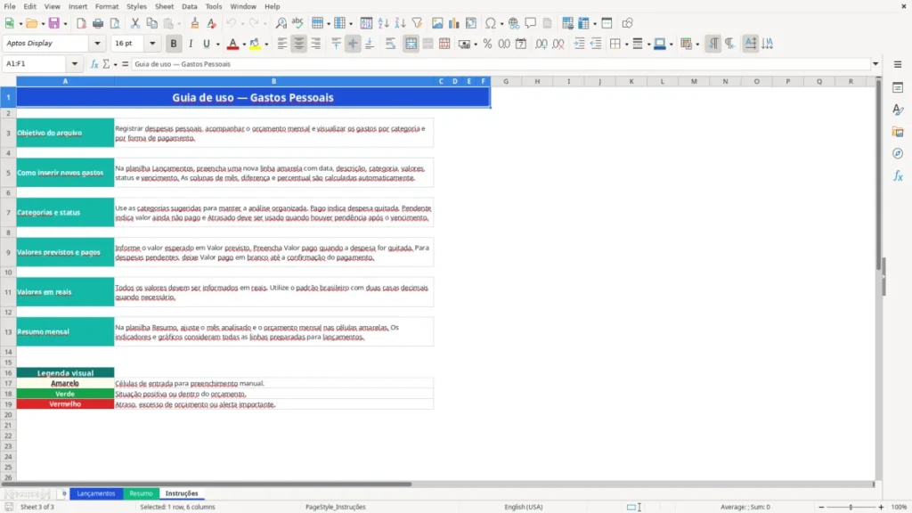Toggle Underline formatting
Viewport: 912px width, 513px height.
pos(207,44)
